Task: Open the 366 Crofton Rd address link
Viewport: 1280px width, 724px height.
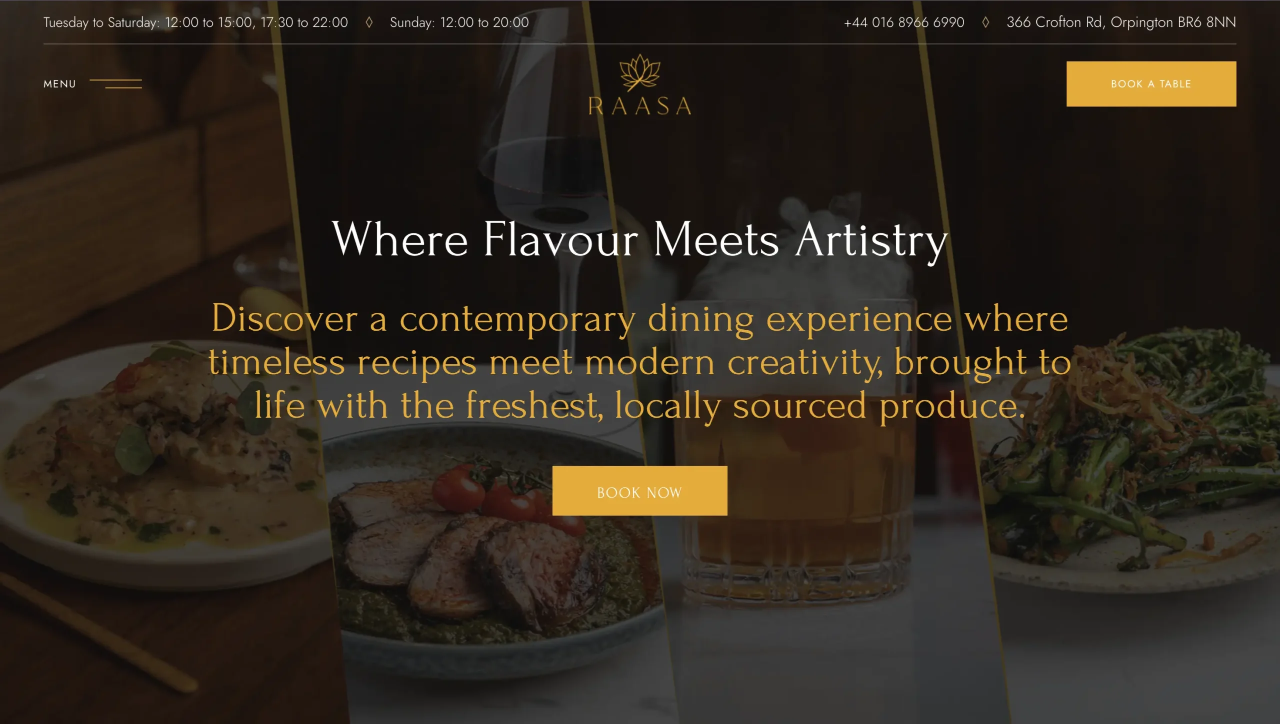Action: (1121, 22)
